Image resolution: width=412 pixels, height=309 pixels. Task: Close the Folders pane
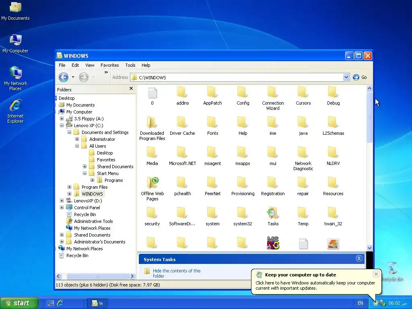pos(131,89)
